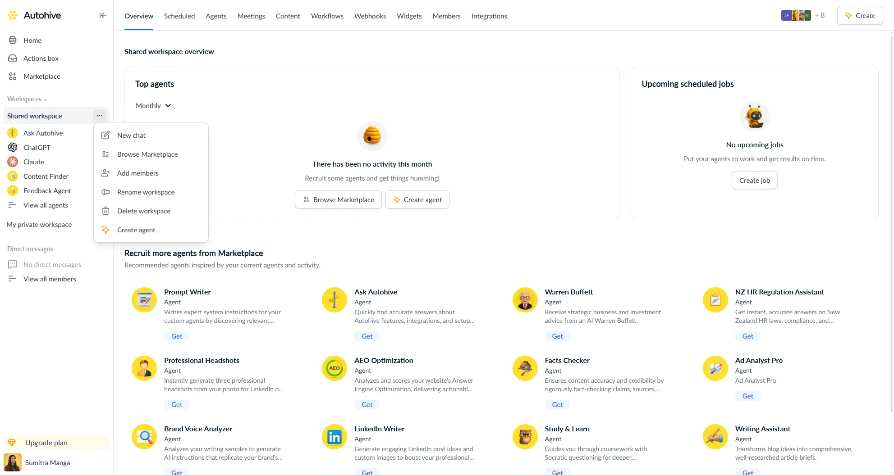
Task: Collapse the Workspaces section chevron
Action: [x=46, y=100]
